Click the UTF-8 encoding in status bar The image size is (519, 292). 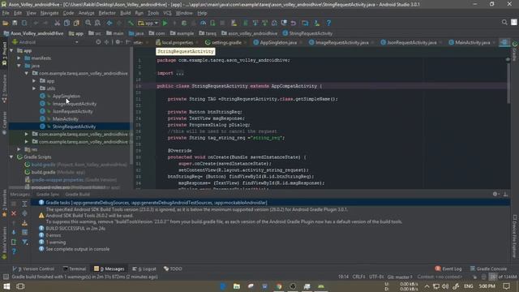[x=376, y=277]
